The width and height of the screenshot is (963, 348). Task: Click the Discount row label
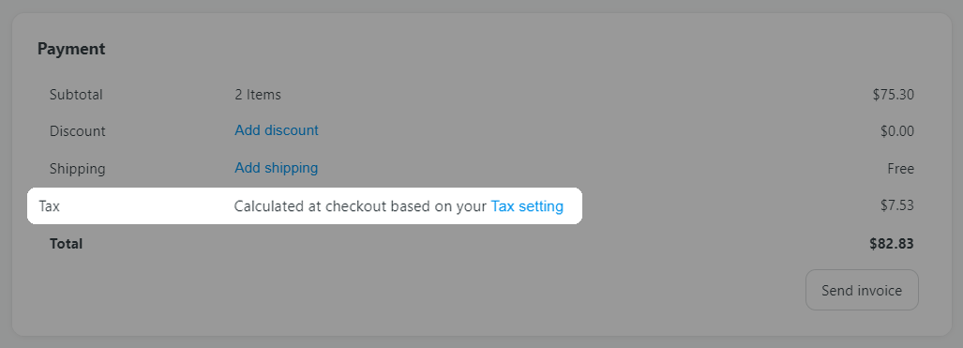(78, 131)
